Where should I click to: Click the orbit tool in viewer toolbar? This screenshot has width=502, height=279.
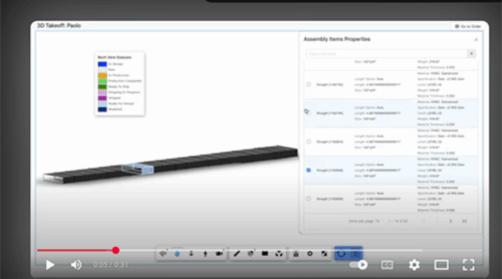click(x=163, y=253)
